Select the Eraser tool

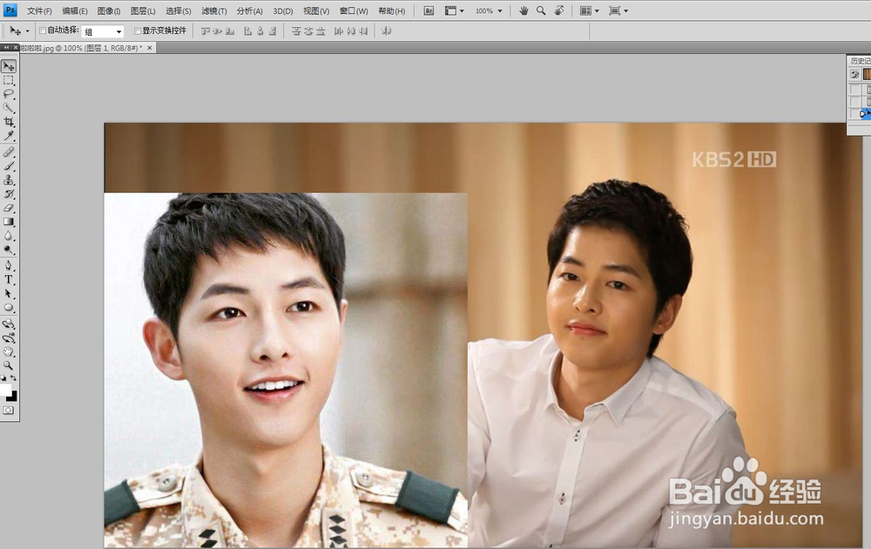tap(9, 208)
